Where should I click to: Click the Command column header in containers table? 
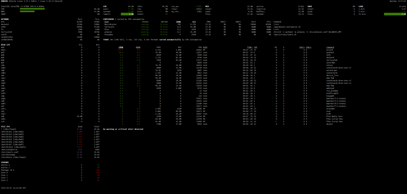[x=277, y=22]
